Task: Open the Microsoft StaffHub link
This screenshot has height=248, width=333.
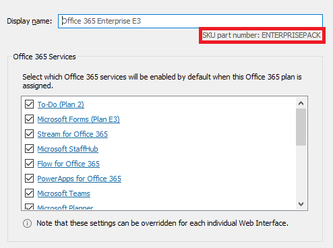Action: pyautogui.click(x=67, y=149)
